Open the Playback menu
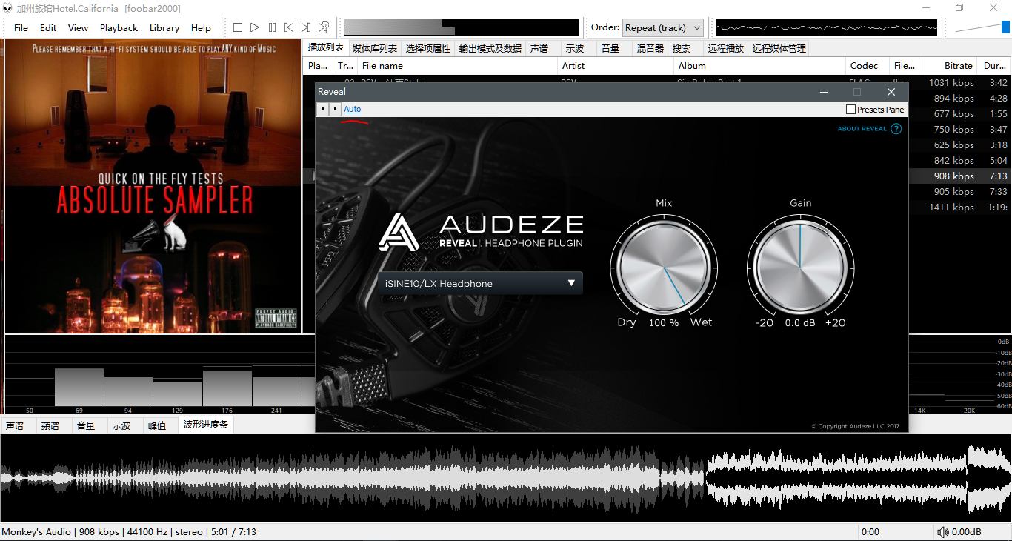 [119, 27]
